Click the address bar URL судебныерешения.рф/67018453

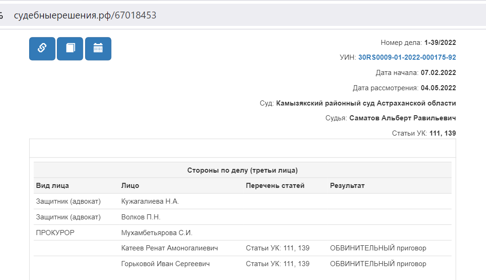85,15
